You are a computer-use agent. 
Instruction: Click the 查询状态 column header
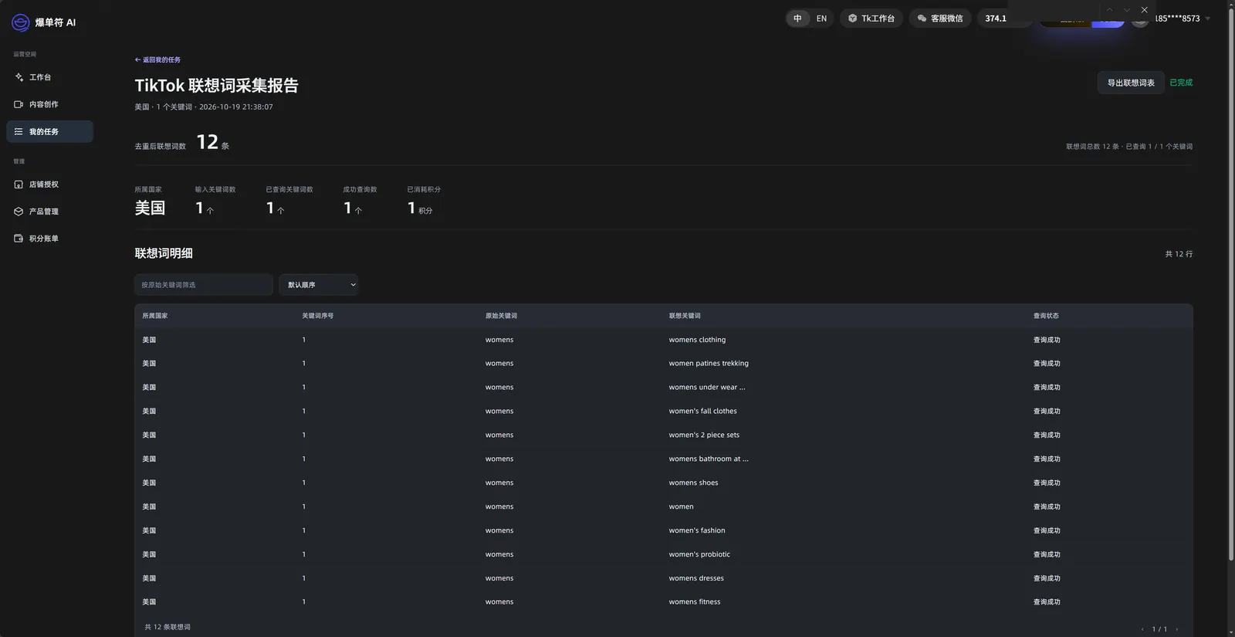(1046, 316)
